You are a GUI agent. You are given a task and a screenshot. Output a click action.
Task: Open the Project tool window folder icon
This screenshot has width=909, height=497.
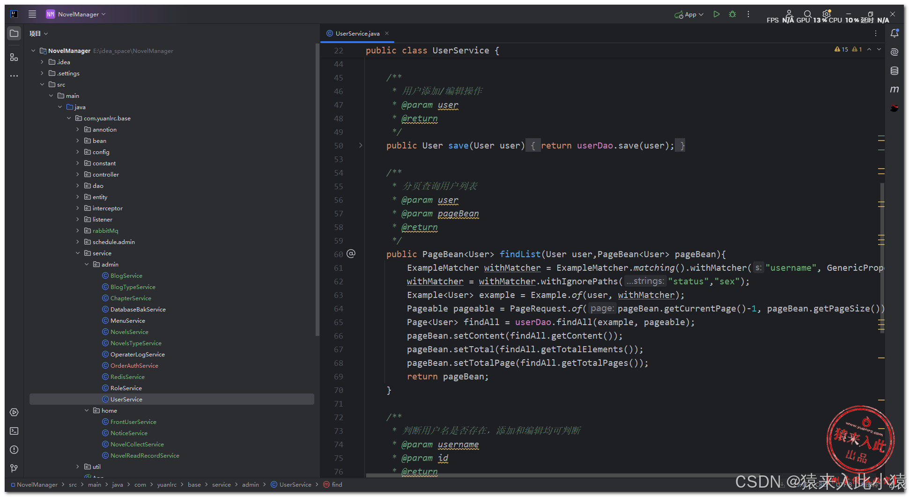(x=14, y=33)
